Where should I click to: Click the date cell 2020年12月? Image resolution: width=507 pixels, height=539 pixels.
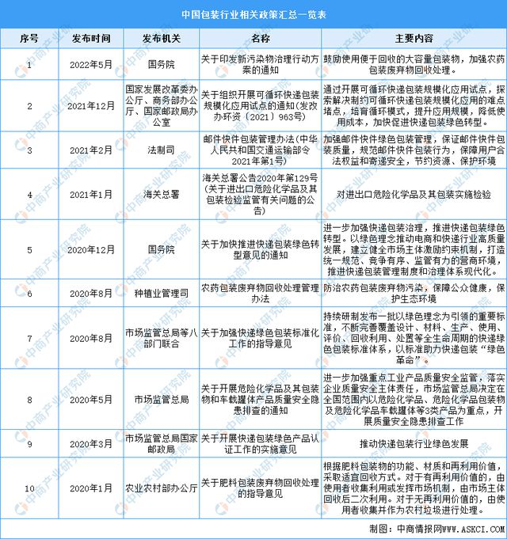[x=91, y=250]
